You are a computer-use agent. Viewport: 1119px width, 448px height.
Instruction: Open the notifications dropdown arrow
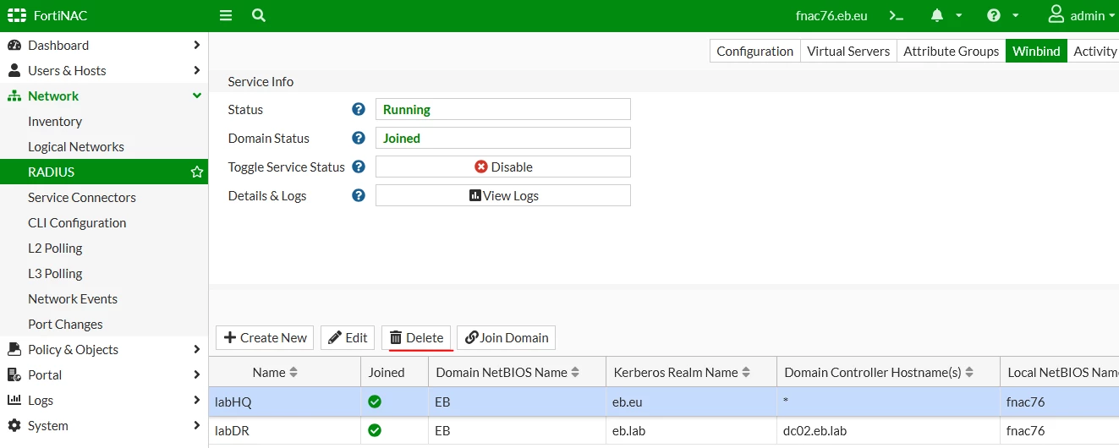(958, 16)
